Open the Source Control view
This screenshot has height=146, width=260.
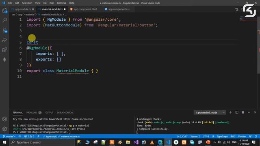click(x=4, y=30)
